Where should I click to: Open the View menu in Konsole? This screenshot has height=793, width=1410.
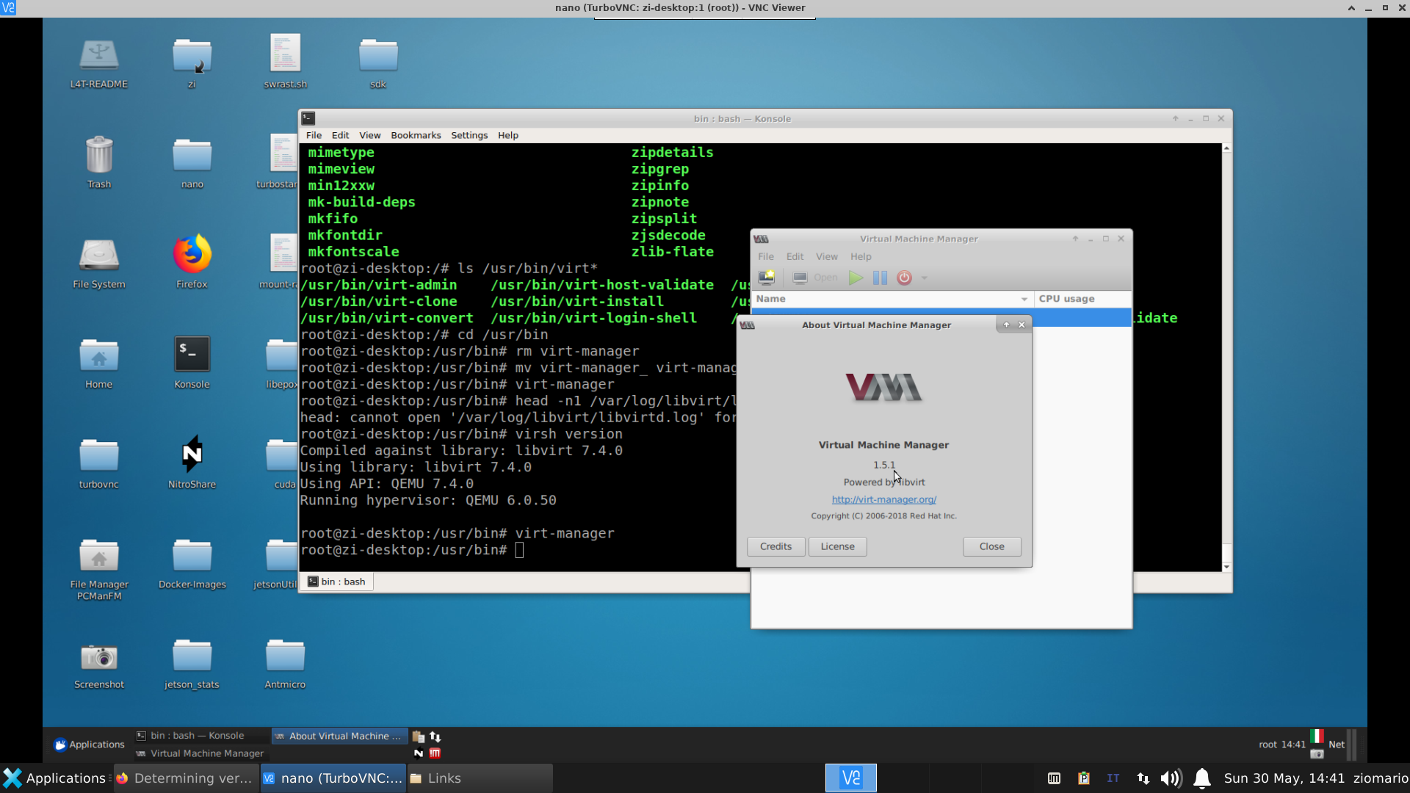pyautogui.click(x=369, y=135)
